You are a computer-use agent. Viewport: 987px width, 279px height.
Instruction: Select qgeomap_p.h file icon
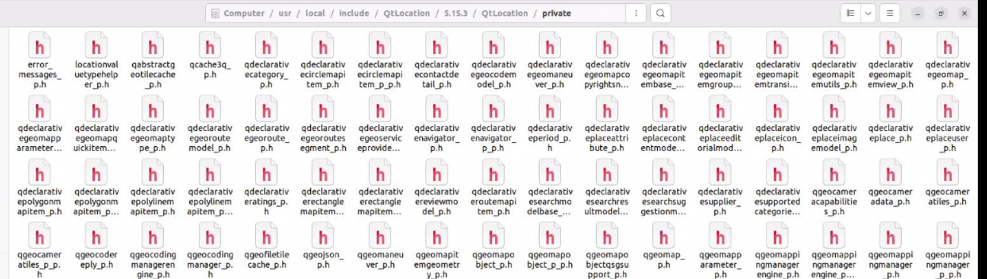(664, 235)
